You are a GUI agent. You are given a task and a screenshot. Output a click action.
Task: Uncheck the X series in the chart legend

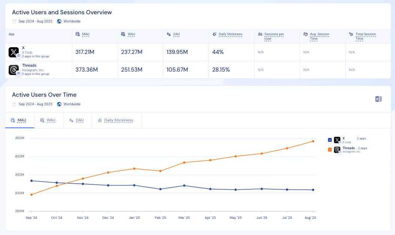[x=329, y=140]
